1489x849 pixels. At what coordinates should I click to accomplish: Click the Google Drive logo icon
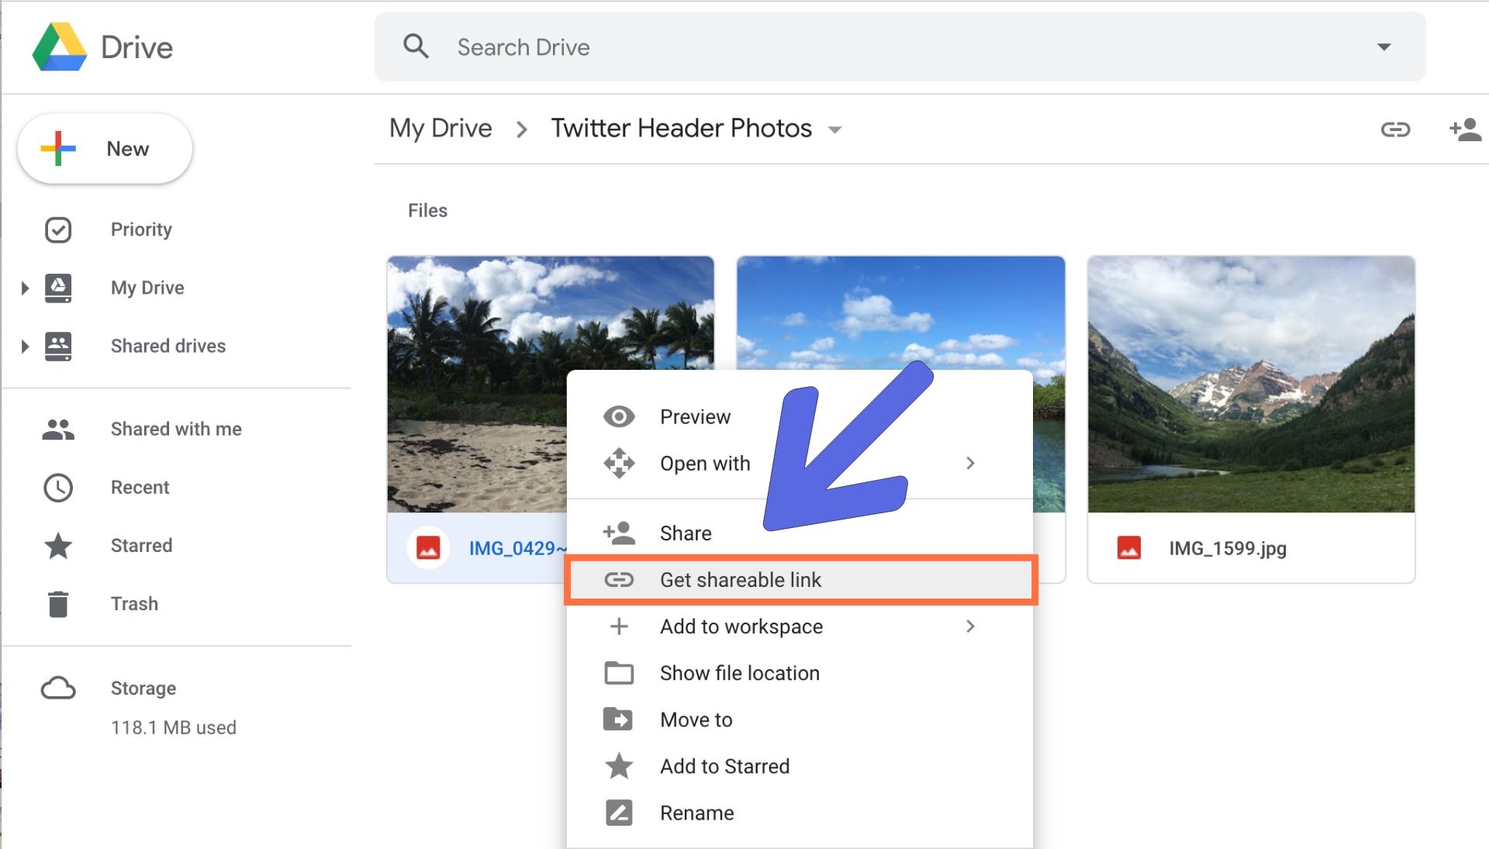60,47
